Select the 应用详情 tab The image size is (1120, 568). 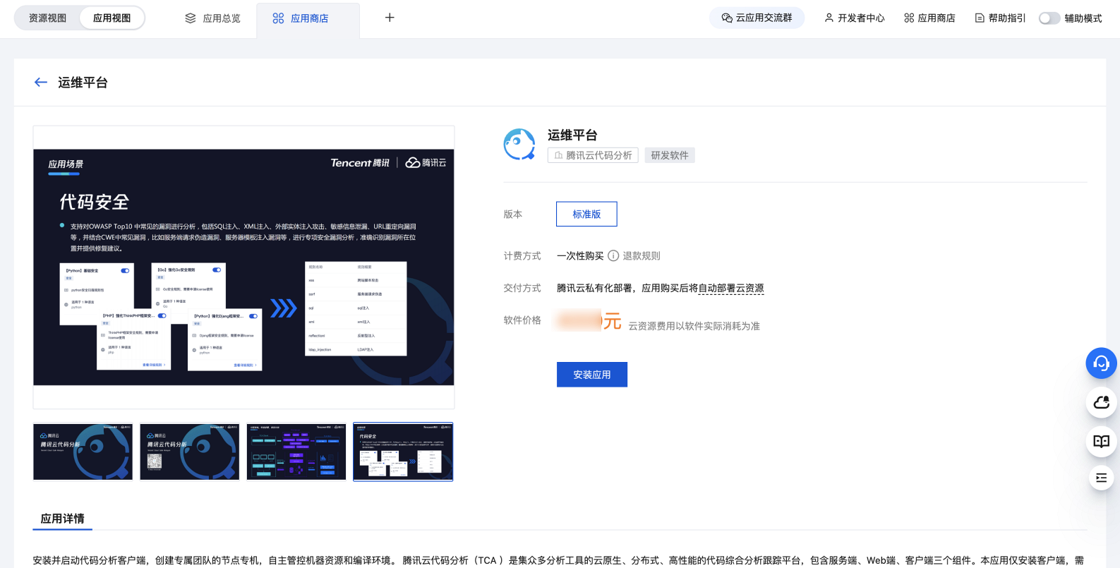tap(62, 519)
